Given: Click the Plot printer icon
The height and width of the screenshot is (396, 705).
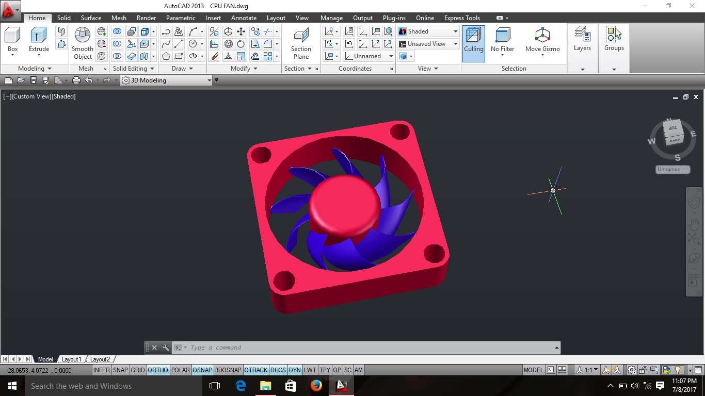Looking at the screenshot, I should click(76, 80).
